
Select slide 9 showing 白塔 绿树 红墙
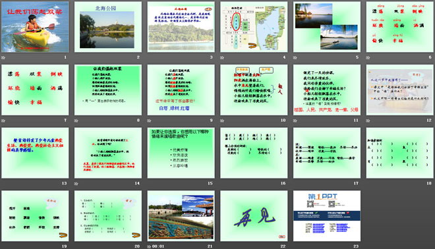click(181, 90)
